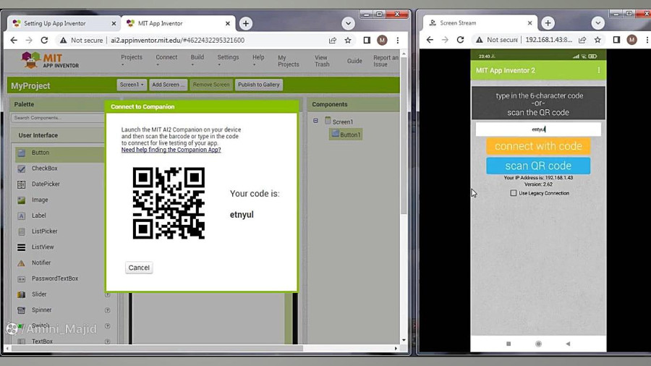Tap the phone's home navigation button

pos(538,344)
